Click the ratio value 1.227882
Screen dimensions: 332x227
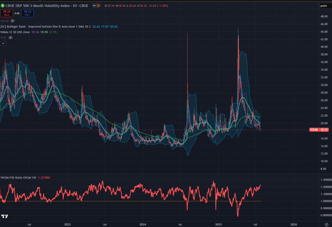click(44, 177)
